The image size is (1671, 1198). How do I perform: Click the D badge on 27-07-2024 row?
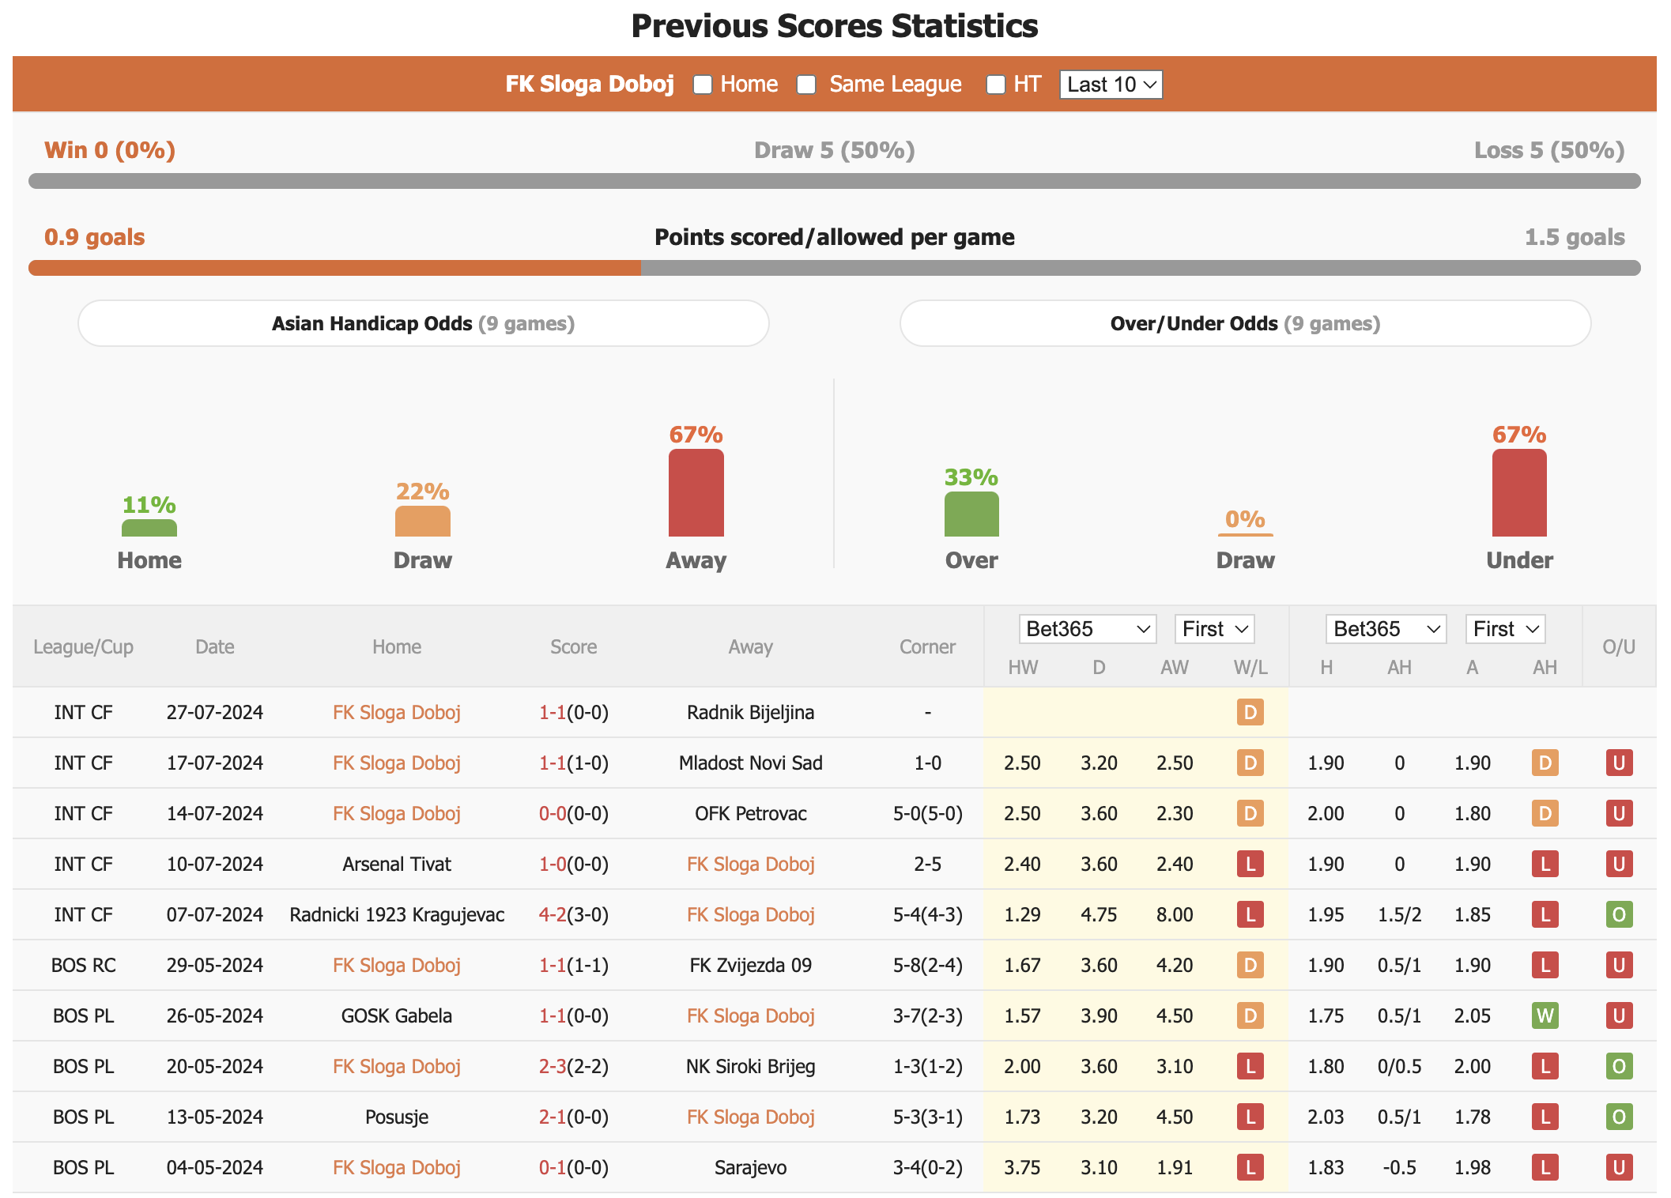pos(1250,712)
